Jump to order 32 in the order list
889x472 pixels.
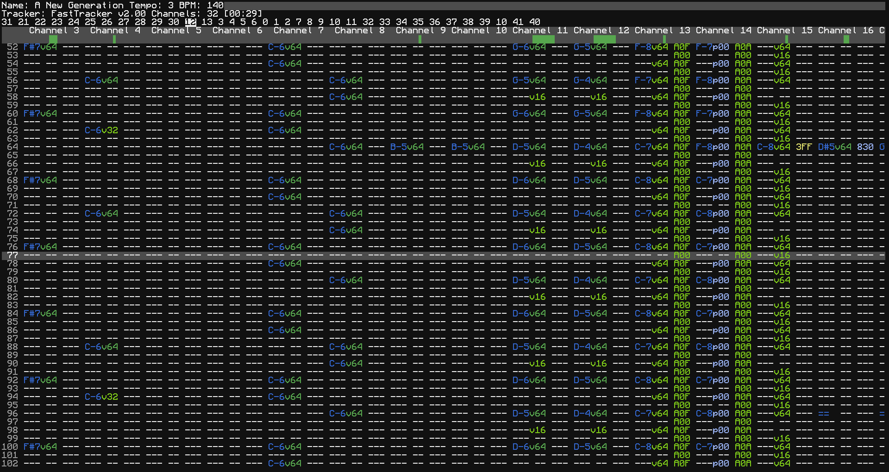(x=368, y=22)
